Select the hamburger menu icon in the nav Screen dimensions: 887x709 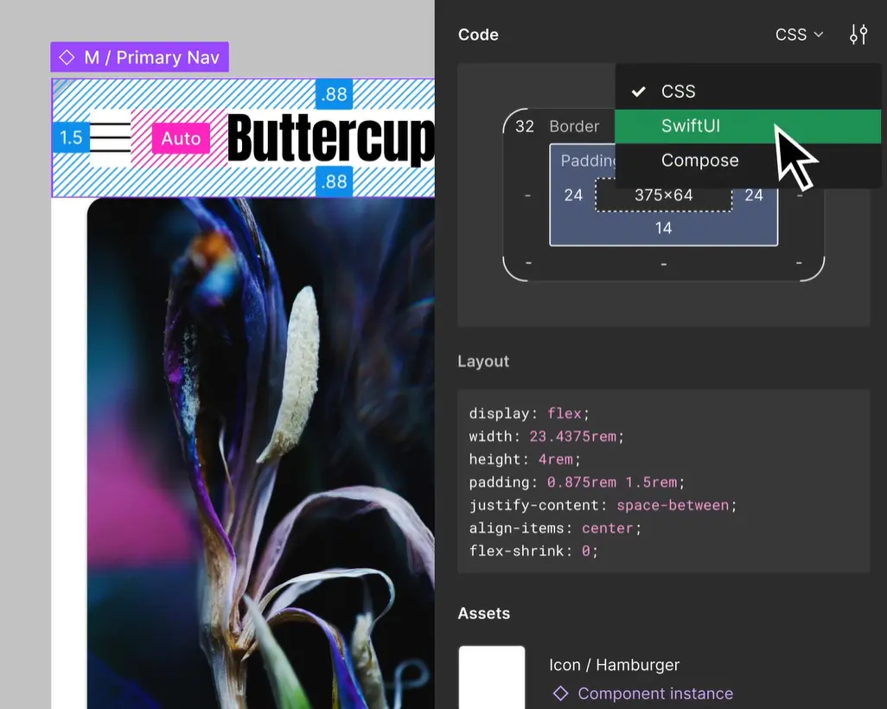pos(111,138)
